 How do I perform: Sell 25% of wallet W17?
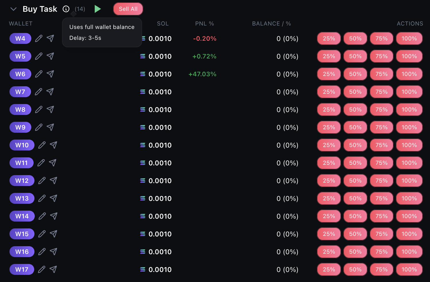(x=329, y=269)
